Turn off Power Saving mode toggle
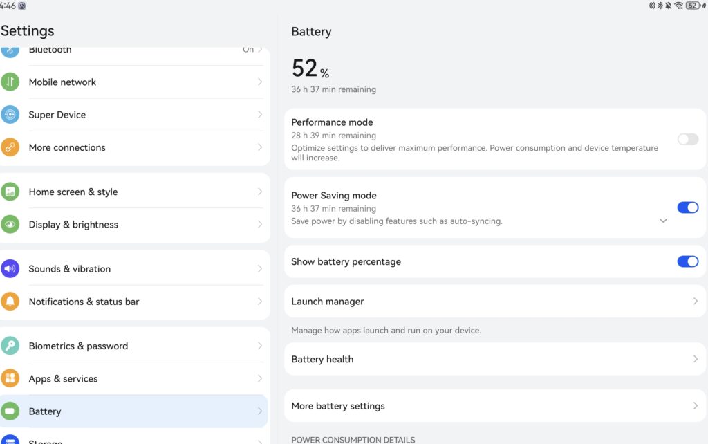The width and height of the screenshot is (708, 444). [x=687, y=207]
